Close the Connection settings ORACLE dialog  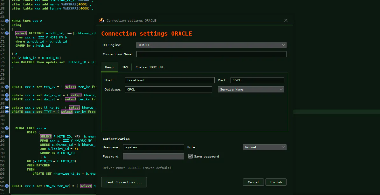286,20
